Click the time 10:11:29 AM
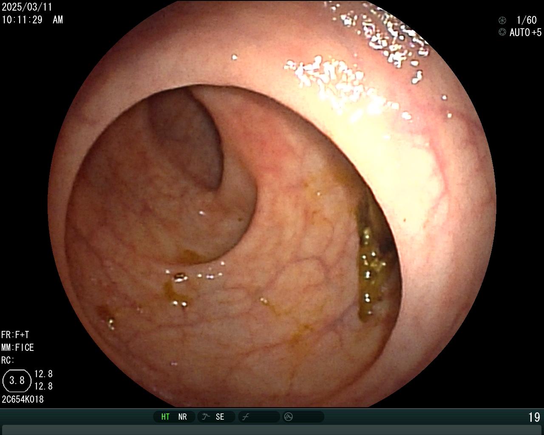544x435 pixels. pyautogui.click(x=32, y=20)
